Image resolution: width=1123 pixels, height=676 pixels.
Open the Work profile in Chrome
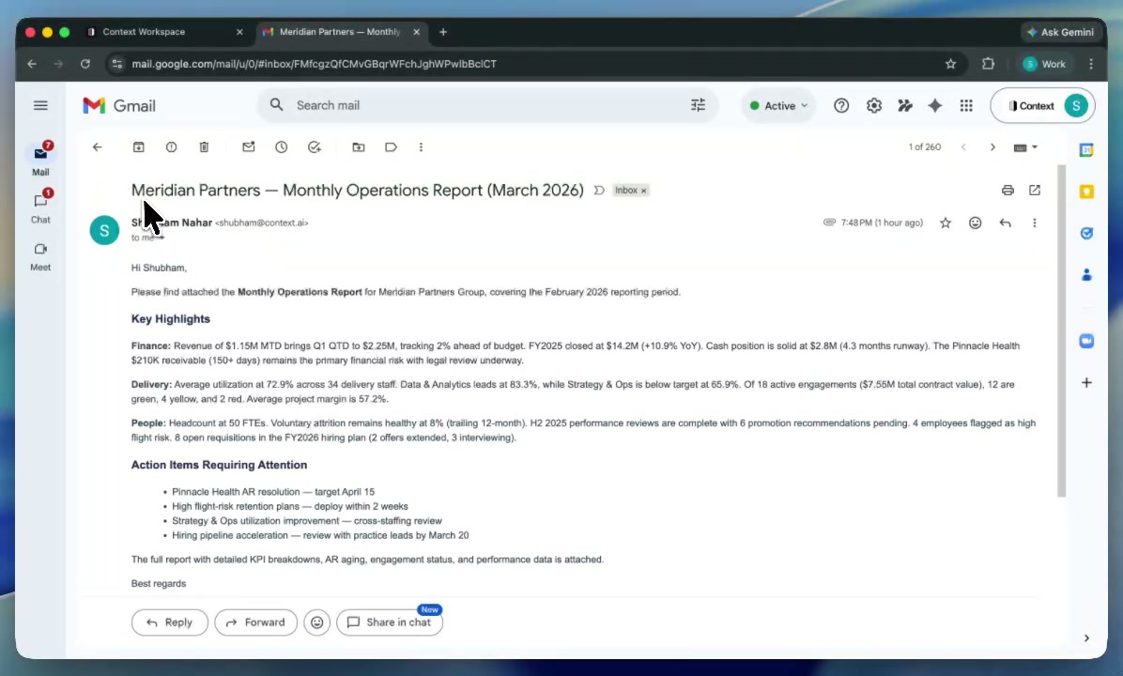(1044, 64)
